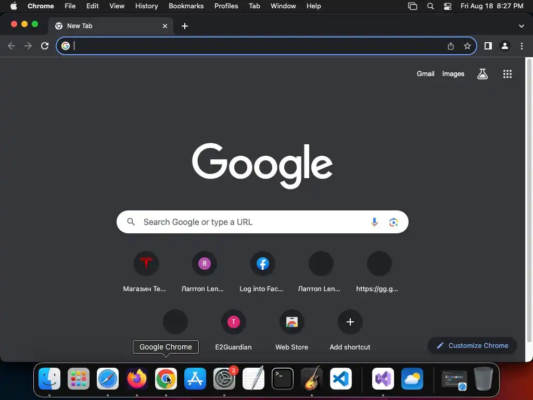The height and width of the screenshot is (400, 533).
Task: Open the View menu
Action: [x=117, y=6]
